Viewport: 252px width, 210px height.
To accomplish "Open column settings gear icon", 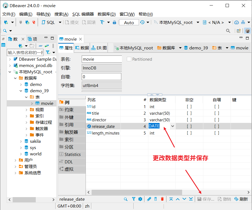I will coord(140,199).
